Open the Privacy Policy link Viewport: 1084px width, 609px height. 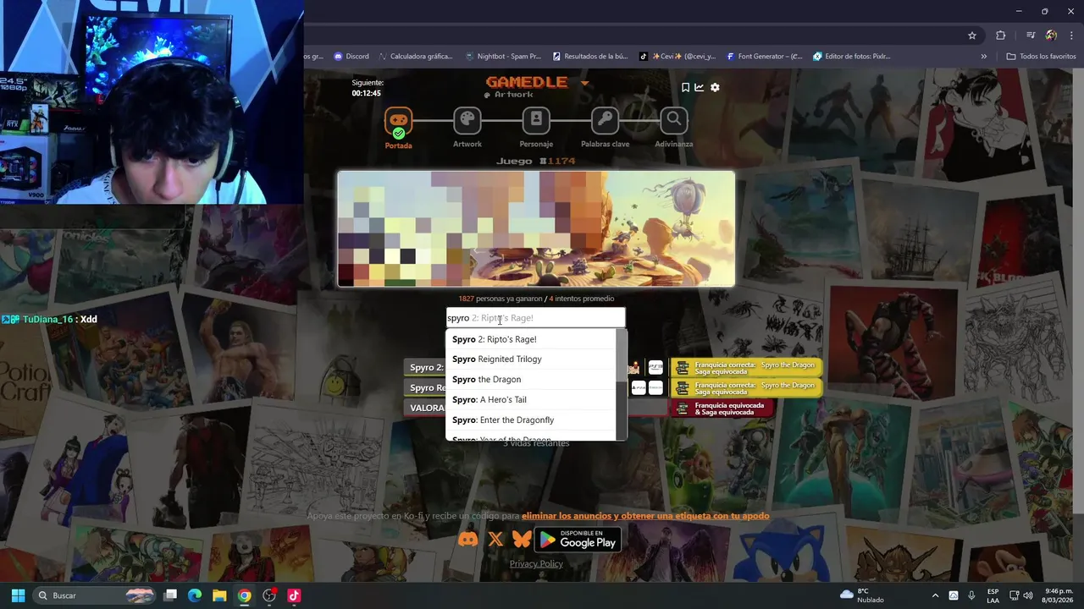tap(536, 564)
